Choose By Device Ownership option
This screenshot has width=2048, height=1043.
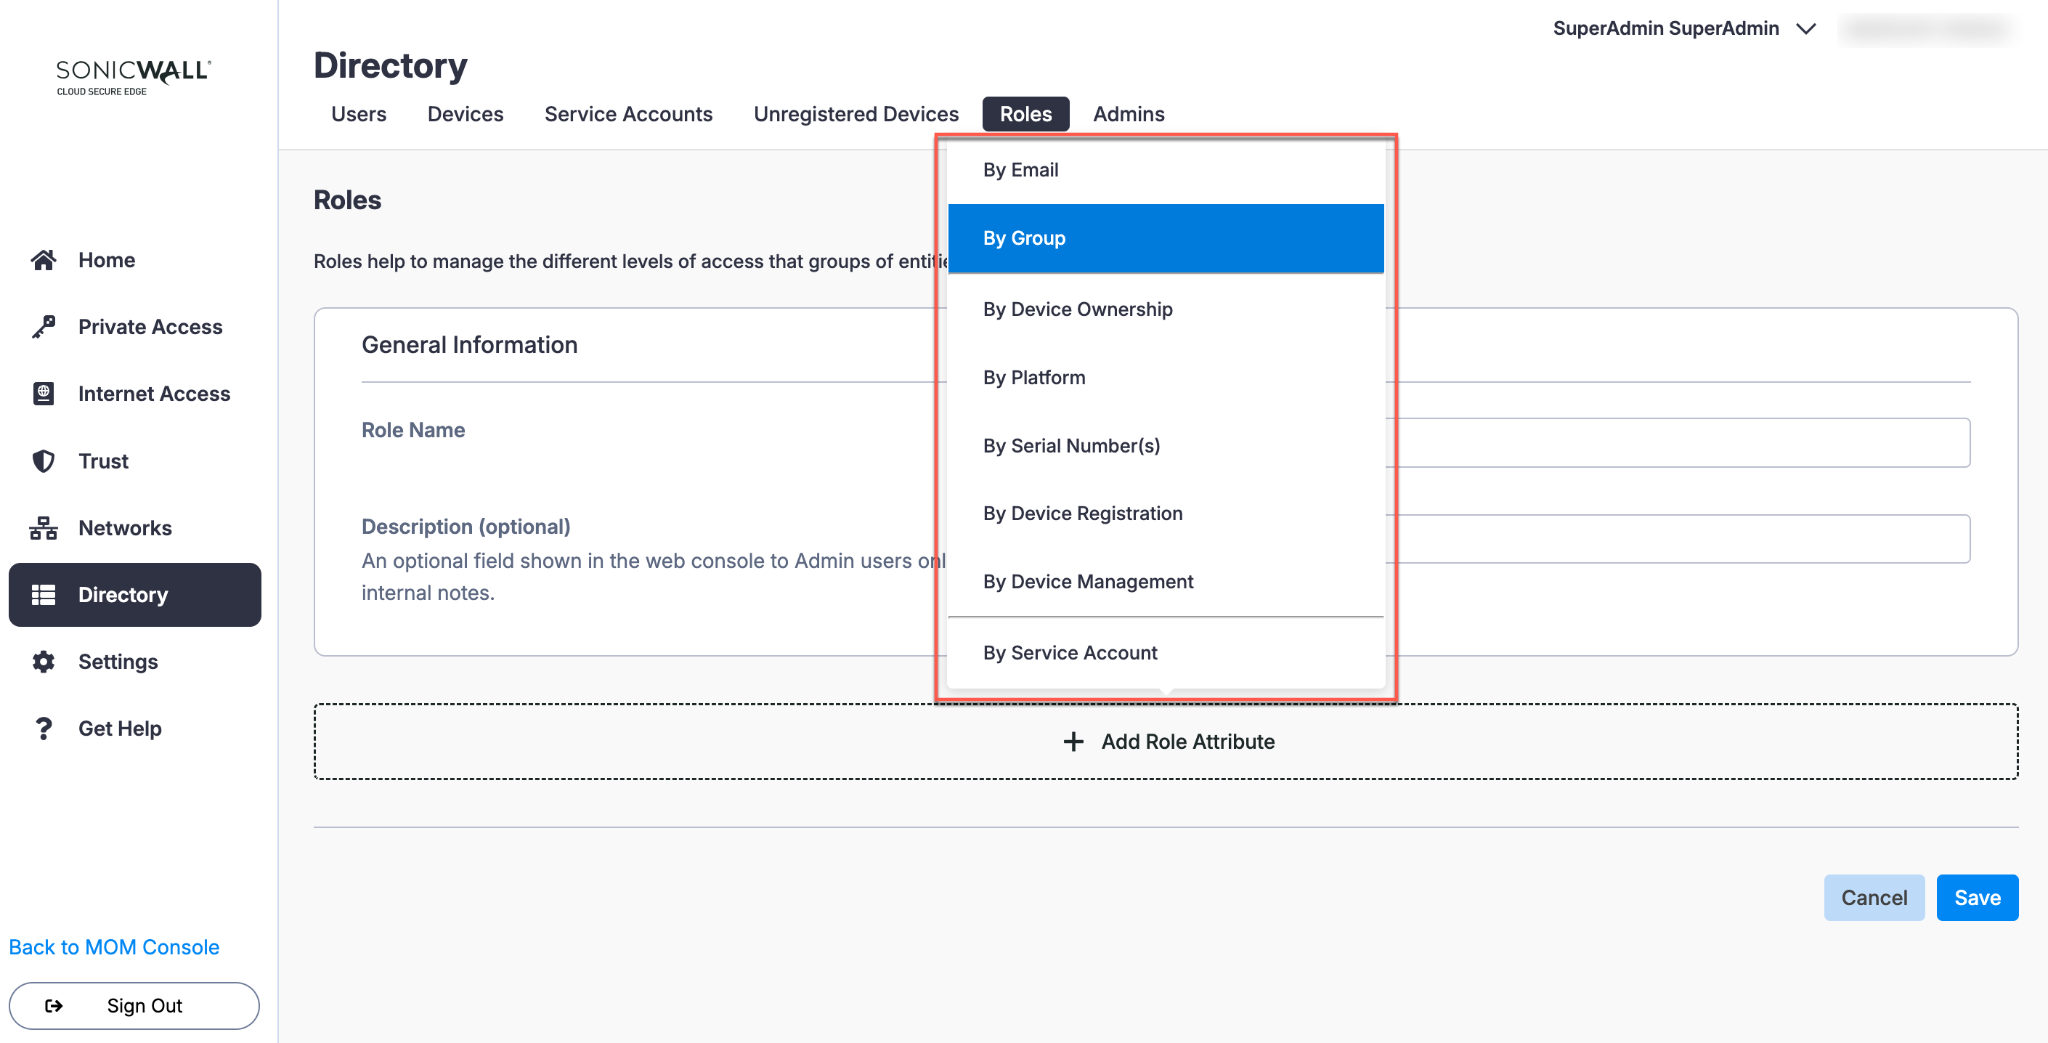(1077, 309)
